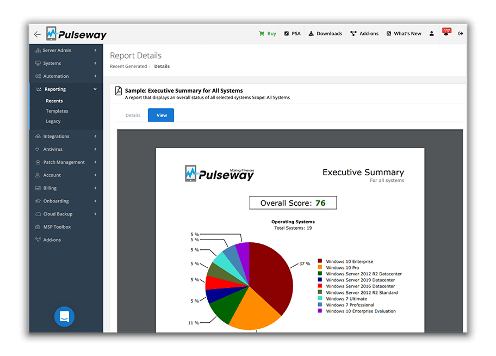This screenshot has width=496, height=356.
Task: Click the Buy link
Action: (x=268, y=34)
